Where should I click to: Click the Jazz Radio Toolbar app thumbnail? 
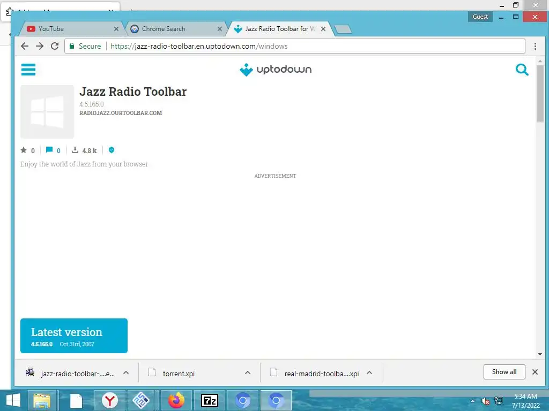[x=47, y=112]
